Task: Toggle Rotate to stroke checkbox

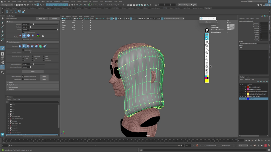Action: point(23,40)
